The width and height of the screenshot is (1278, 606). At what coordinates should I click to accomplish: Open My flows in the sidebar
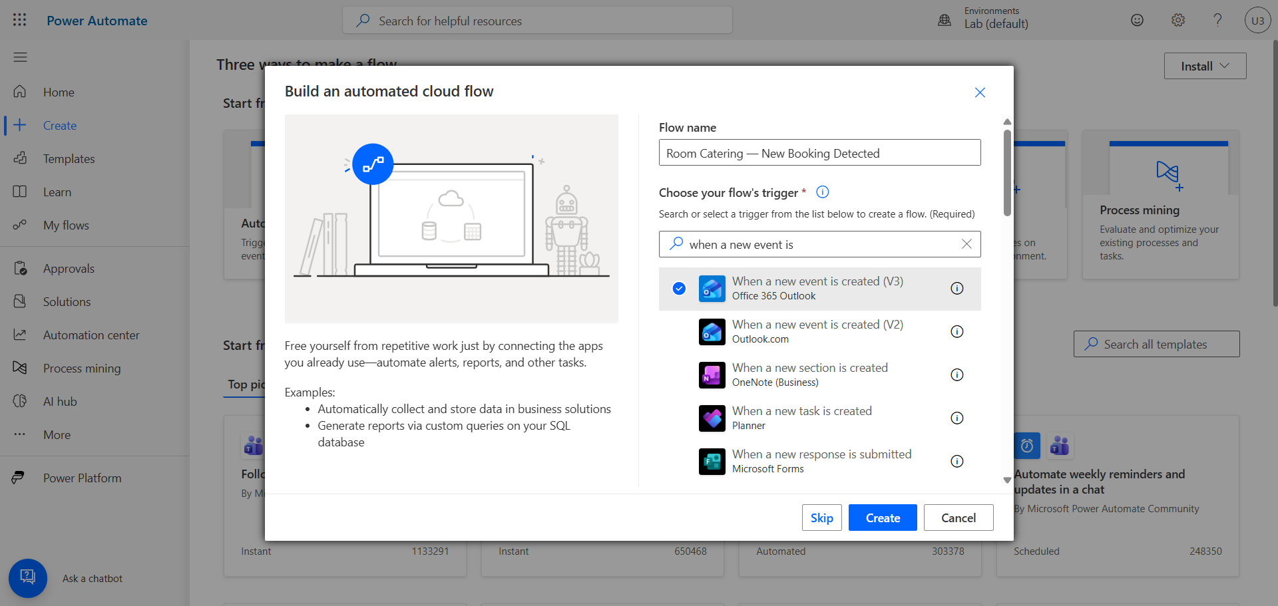click(x=95, y=225)
